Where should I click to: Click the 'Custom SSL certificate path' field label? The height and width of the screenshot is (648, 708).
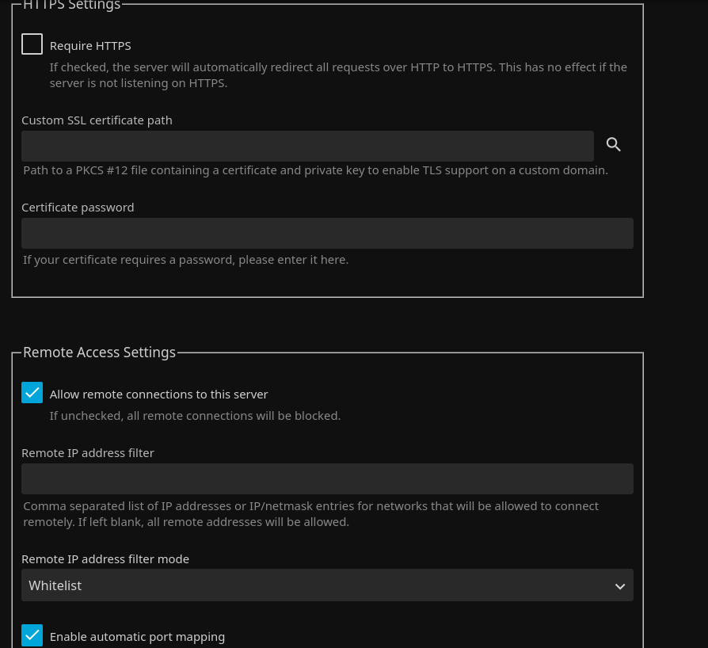pyautogui.click(x=97, y=120)
